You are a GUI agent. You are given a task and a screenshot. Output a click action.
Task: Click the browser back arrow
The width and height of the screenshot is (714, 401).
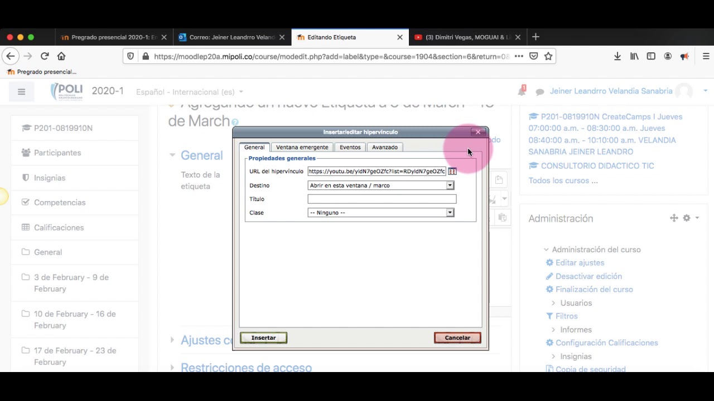point(10,56)
